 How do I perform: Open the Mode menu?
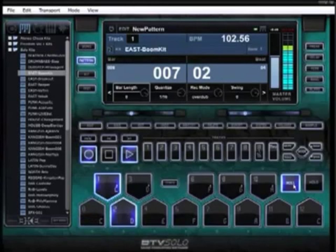[x=74, y=10]
